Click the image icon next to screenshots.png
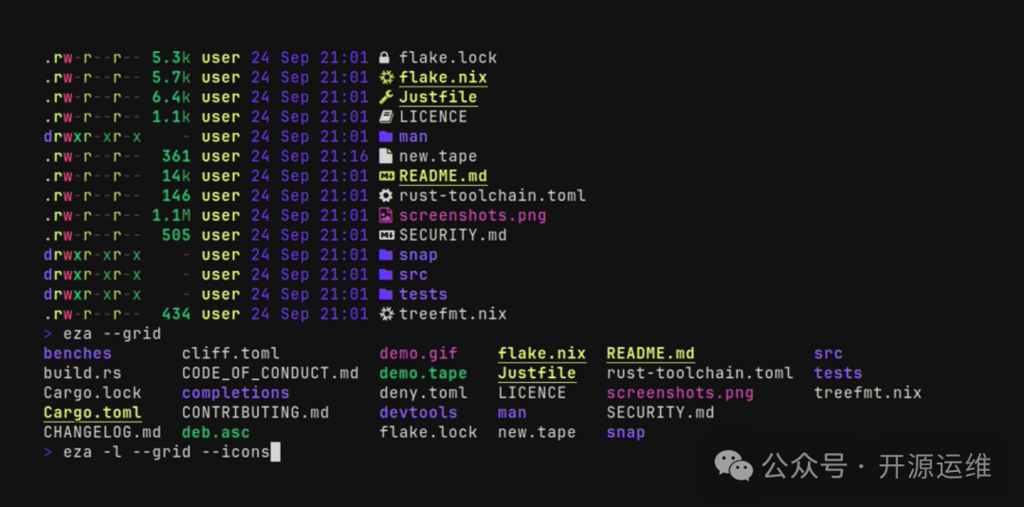The image size is (1024, 507). coord(385,216)
